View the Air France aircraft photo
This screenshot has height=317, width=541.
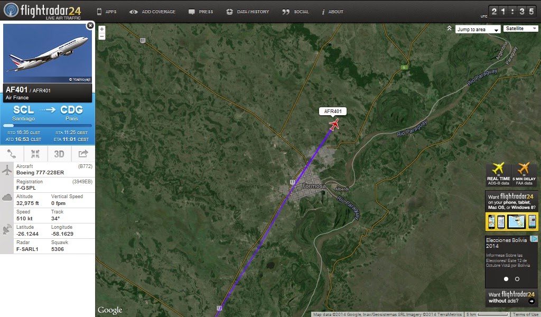pyautogui.click(x=48, y=53)
